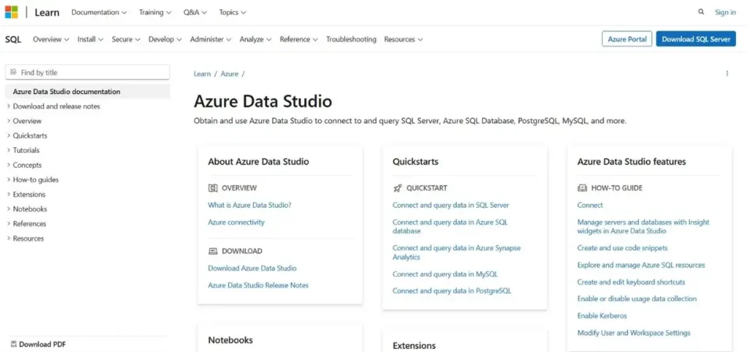This screenshot has width=747, height=352.
Task: Open the Training dropdown menu
Action: pyautogui.click(x=155, y=12)
